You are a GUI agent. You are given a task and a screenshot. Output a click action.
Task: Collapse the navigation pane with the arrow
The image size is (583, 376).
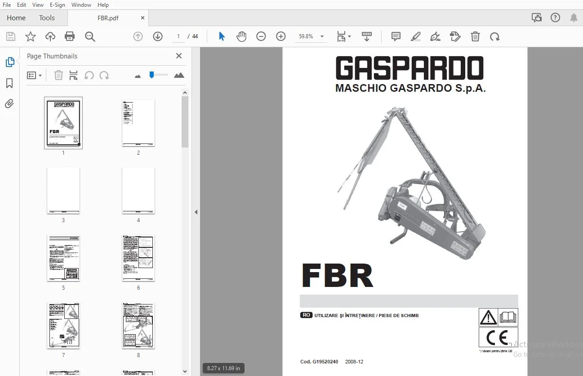pyautogui.click(x=196, y=212)
